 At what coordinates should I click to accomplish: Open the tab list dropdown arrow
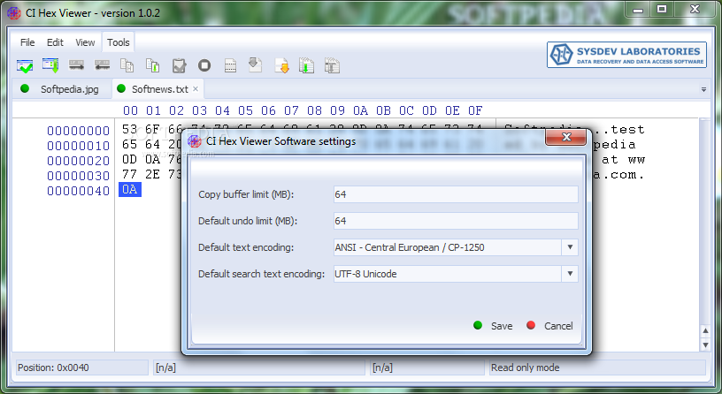[x=703, y=89]
